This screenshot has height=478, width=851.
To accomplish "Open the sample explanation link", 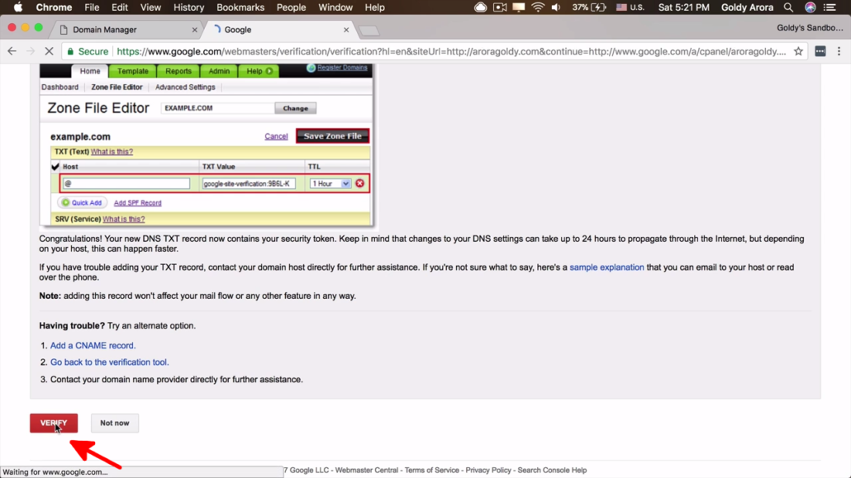I will 606,267.
